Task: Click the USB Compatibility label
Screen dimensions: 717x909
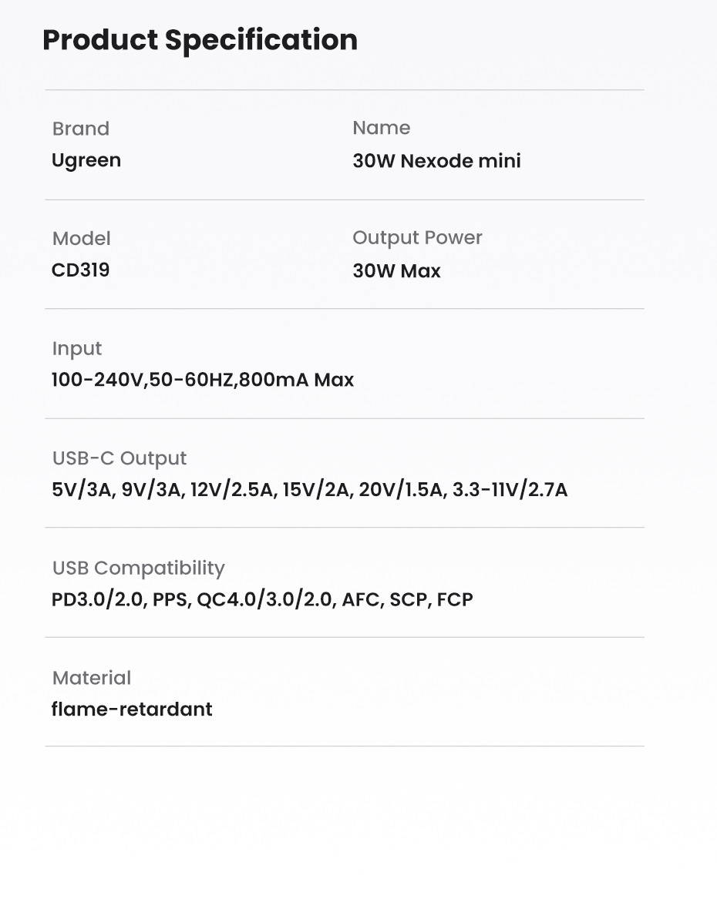Action: coord(139,568)
